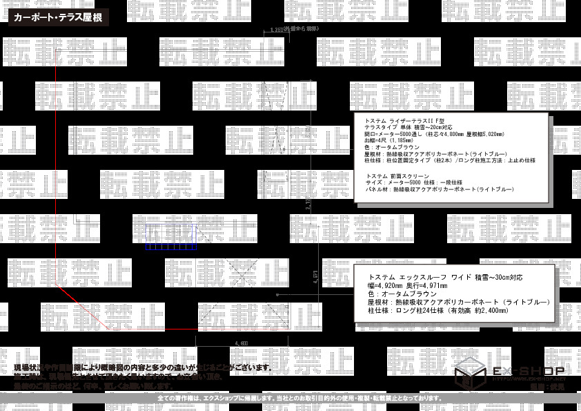Click the 間口=メーター5000通し specification line
Screen dimensions: 581x411
(435, 134)
